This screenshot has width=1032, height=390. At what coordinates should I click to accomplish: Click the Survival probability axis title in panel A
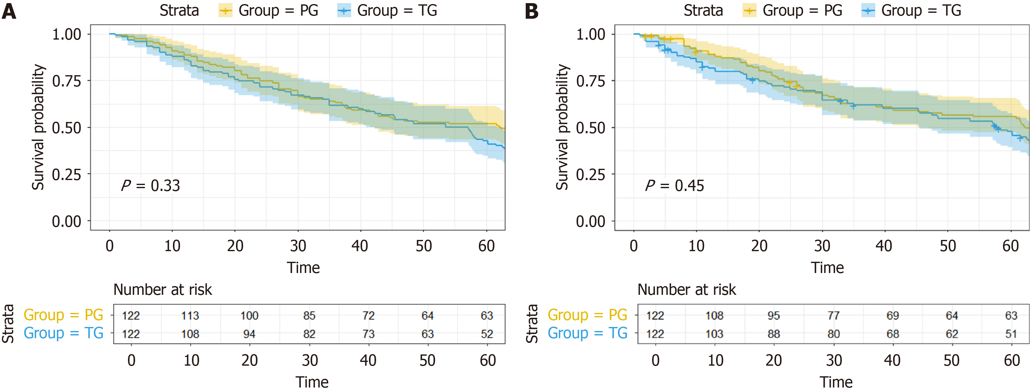[x=38, y=127]
